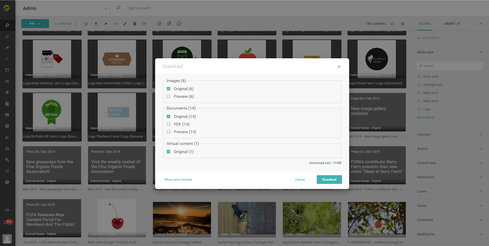This screenshot has height=246, width=489.
Task: Check the Grow shot filter checkbox
Action: coord(419,77)
